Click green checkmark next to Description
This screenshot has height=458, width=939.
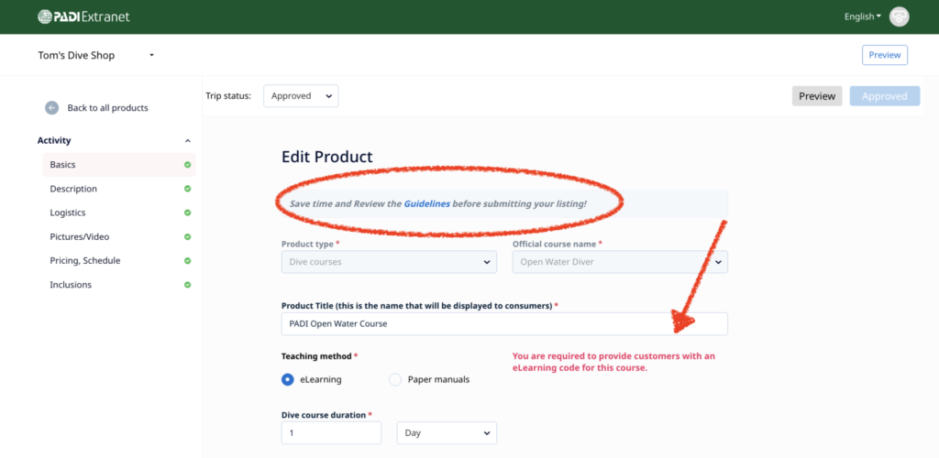187,189
